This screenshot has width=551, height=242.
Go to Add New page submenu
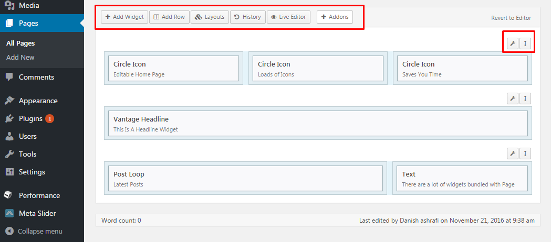(20, 57)
